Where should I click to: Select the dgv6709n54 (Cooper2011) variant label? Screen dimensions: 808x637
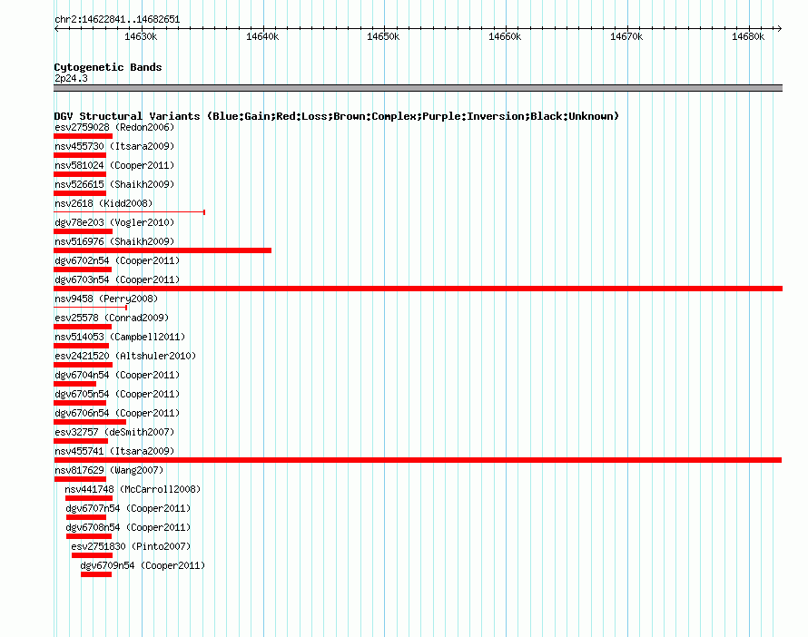[143, 565]
